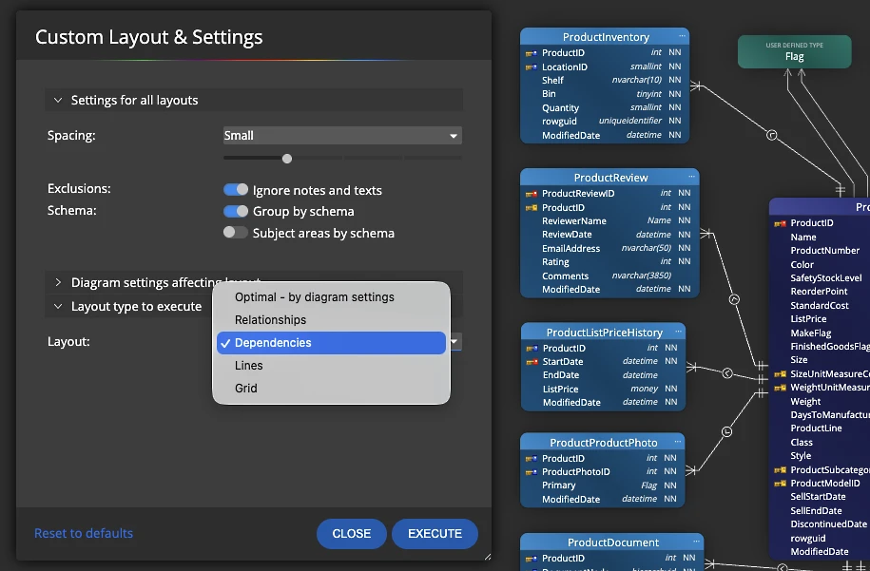Screen dimensions: 870x571
Task: Click Reset to defaults link
Action: (84, 533)
